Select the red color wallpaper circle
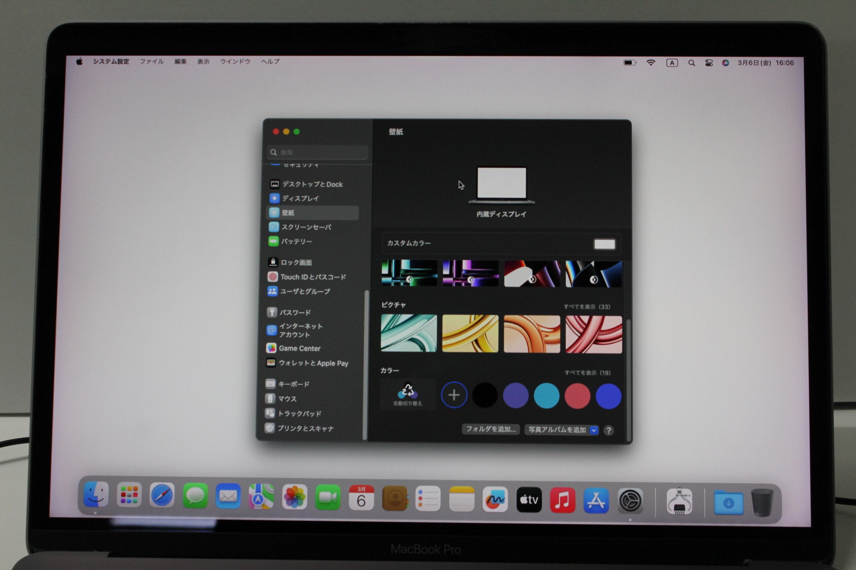Image resolution: width=856 pixels, height=570 pixels. [577, 396]
